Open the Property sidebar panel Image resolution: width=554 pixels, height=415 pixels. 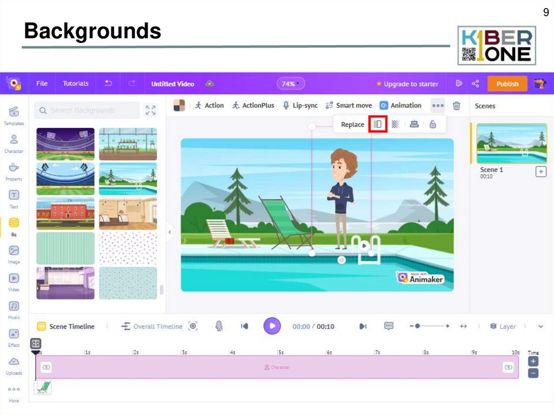(14, 172)
